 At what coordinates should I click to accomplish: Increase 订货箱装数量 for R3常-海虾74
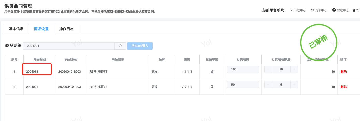pos(294,85)
